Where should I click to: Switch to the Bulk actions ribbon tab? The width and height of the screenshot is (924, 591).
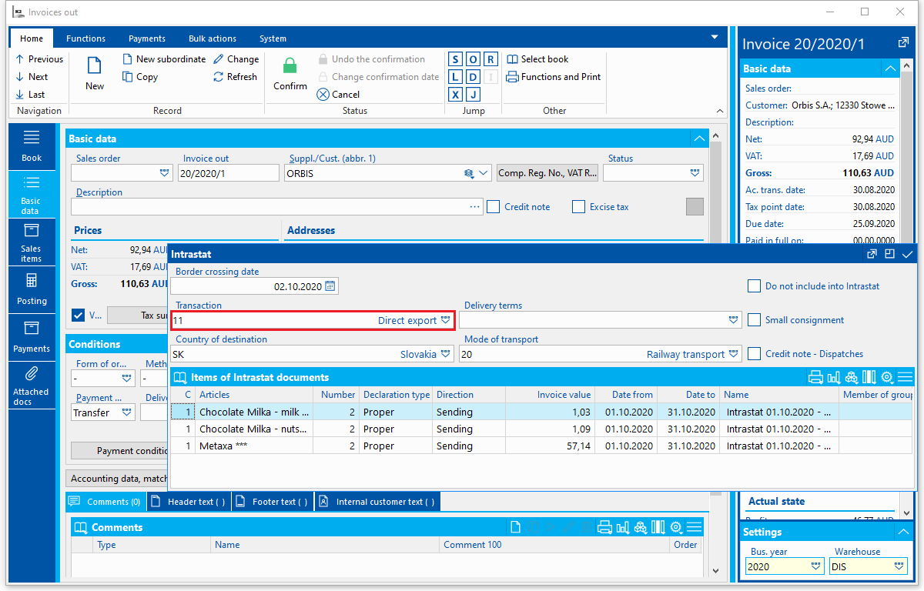(x=213, y=38)
